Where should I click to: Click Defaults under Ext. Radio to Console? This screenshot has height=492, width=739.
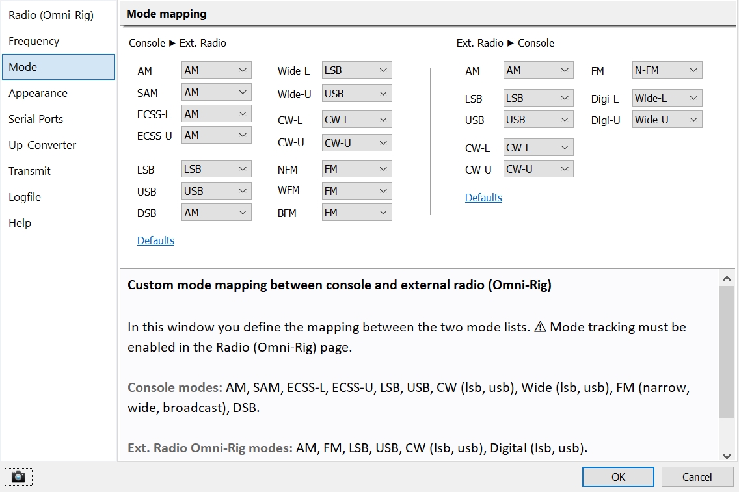point(483,198)
